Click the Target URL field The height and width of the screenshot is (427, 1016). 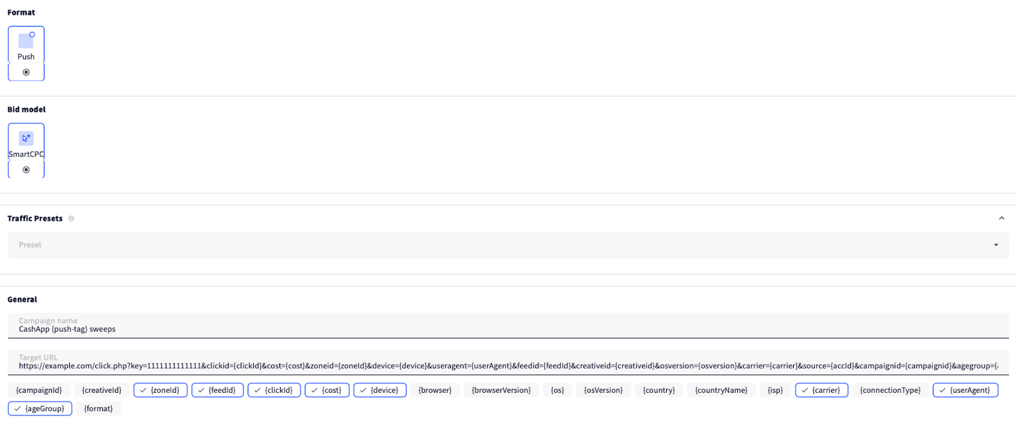508,362
